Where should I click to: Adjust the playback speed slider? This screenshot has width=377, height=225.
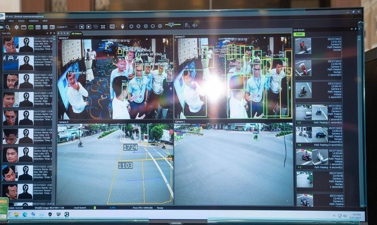(x=173, y=25)
